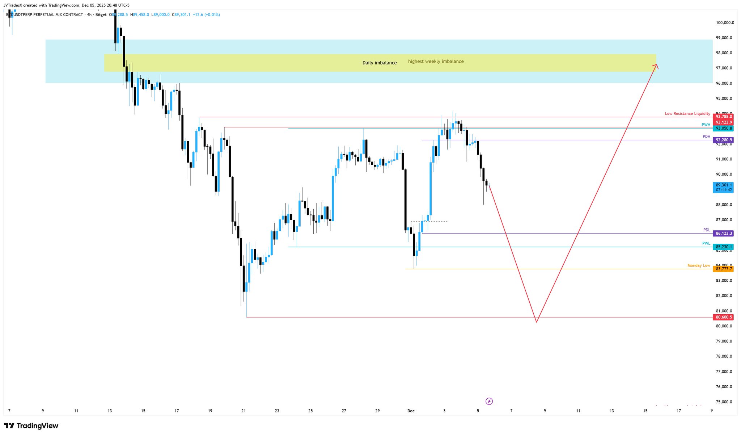Select the 93,788.0 red price tag
The height and width of the screenshot is (436, 741).
723,116
